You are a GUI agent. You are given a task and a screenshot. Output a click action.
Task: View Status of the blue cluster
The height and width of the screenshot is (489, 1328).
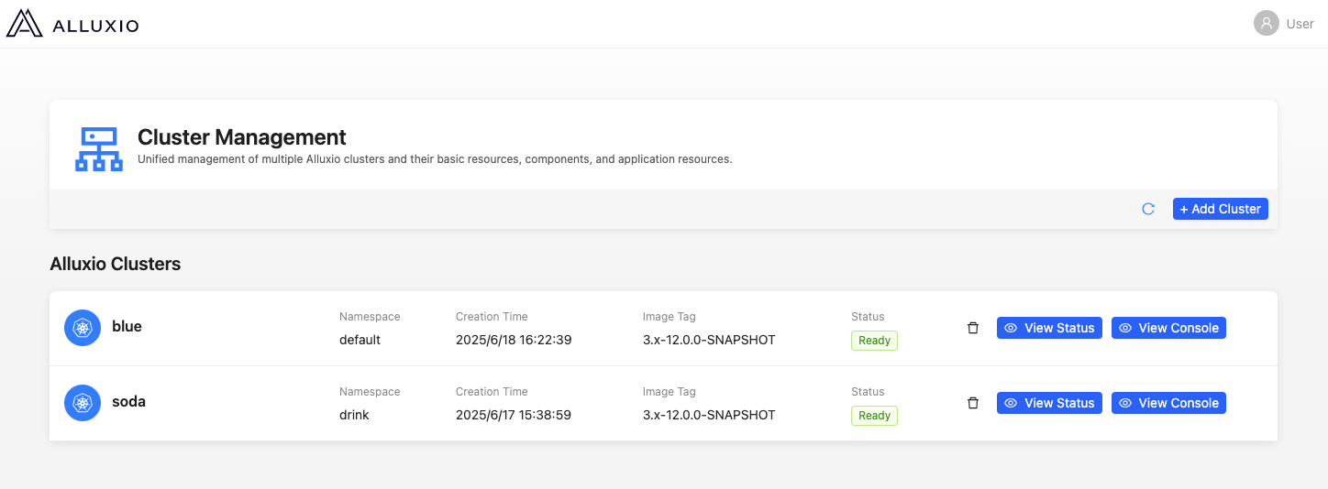tap(1049, 328)
